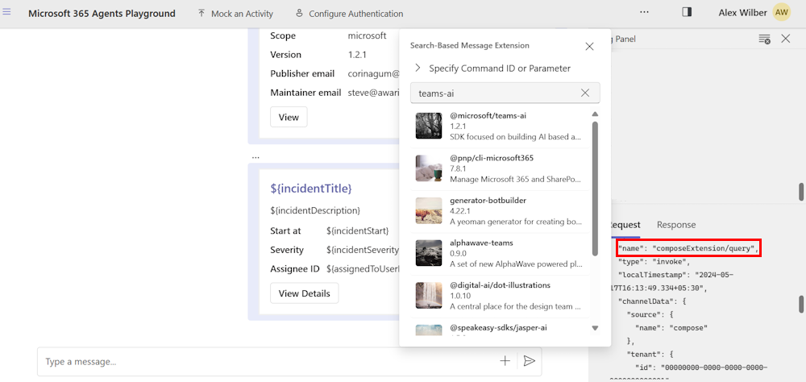Select the @speakeasy-sdks/jasper-ai result

click(x=501, y=327)
